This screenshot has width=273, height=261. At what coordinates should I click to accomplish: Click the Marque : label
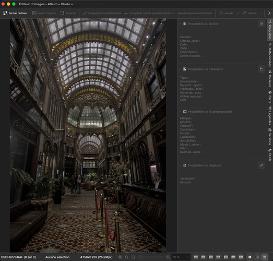pyautogui.click(x=186, y=118)
